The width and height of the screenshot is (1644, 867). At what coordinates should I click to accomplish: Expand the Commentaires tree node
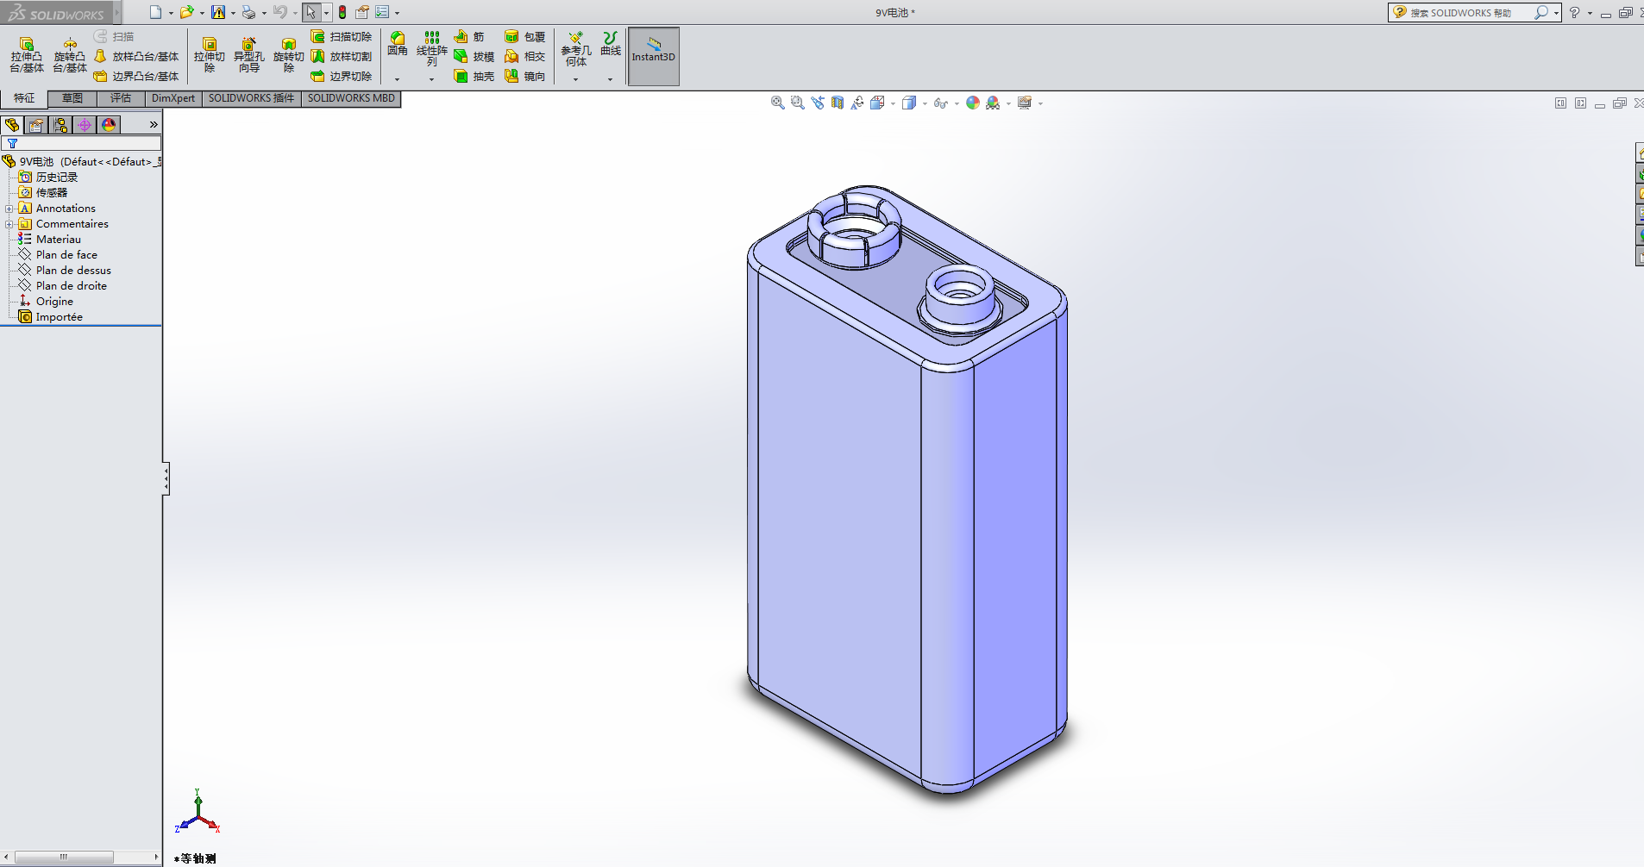point(9,224)
